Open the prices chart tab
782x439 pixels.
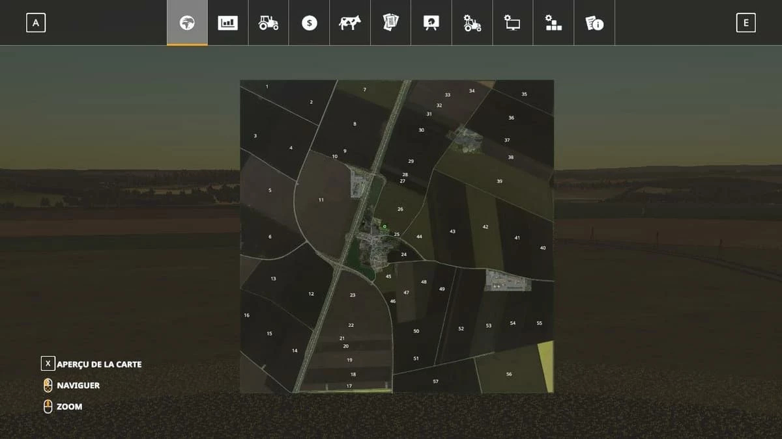click(227, 23)
